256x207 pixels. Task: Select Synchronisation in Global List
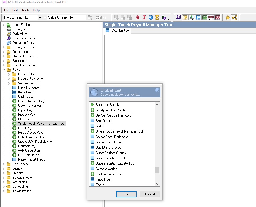coord(107,169)
